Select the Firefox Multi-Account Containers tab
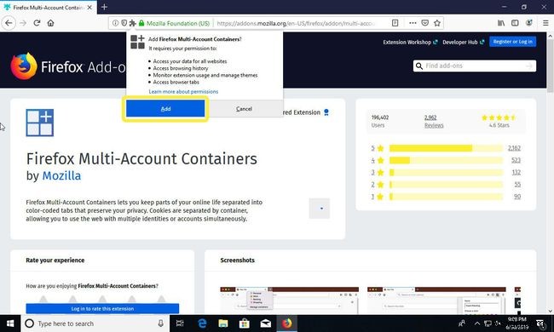This screenshot has width=554, height=332. (x=48, y=7)
